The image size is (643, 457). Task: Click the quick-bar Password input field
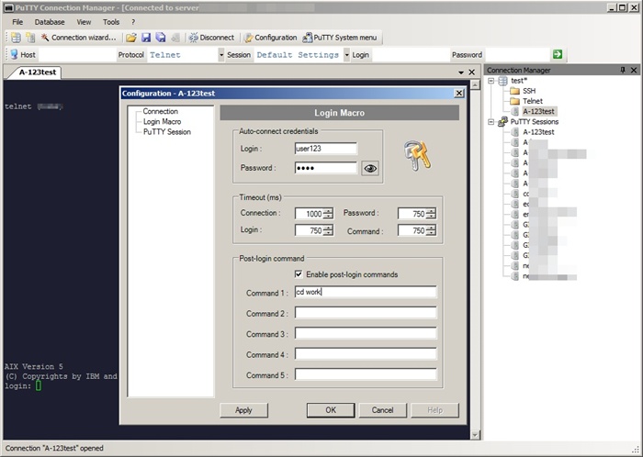tap(517, 55)
